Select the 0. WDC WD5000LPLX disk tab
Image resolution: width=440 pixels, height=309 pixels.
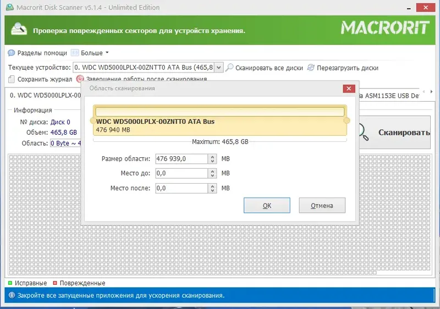(x=45, y=95)
